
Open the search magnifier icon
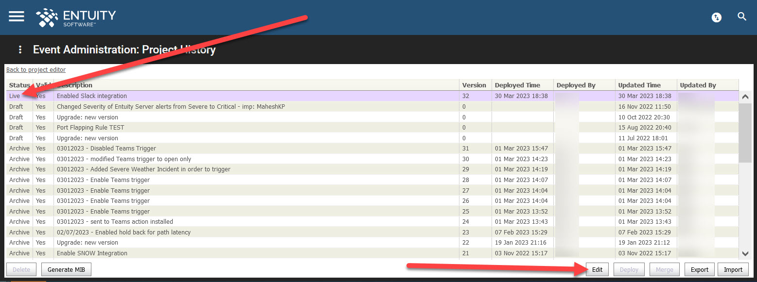742,17
